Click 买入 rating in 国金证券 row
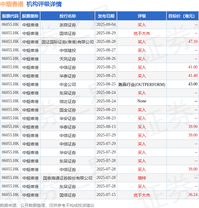The height and width of the screenshot is (208, 199). 142,110
